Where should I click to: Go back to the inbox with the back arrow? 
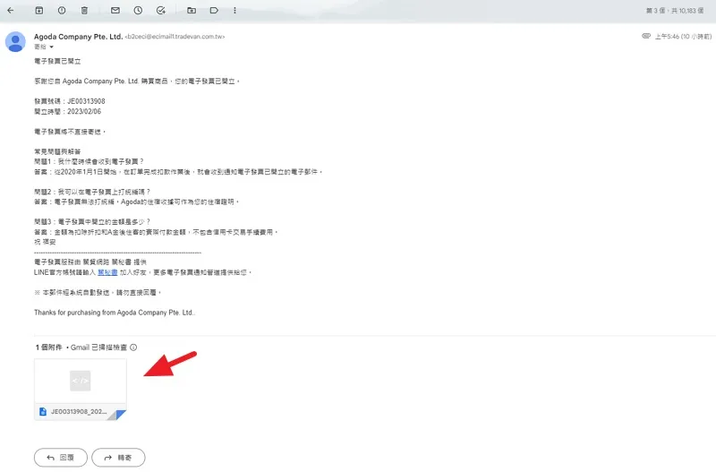coord(11,10)
